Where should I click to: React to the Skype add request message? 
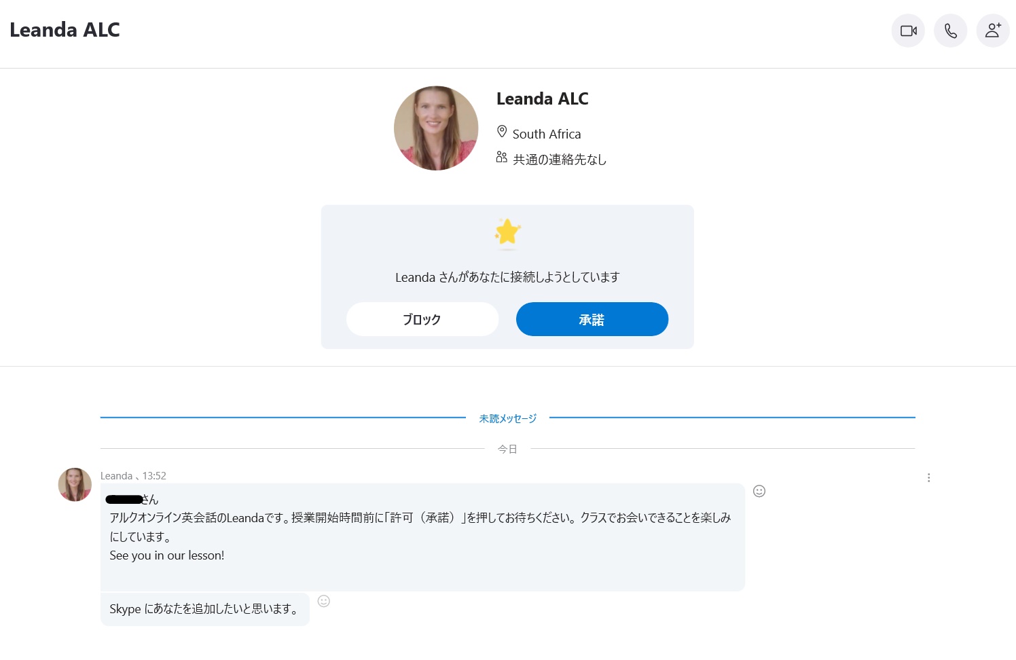click(324, 601)
